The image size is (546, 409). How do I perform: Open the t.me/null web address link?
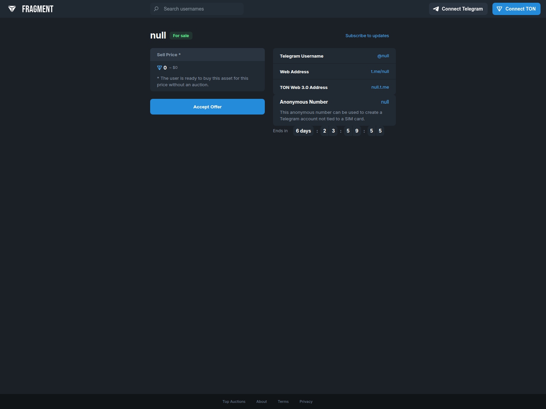point(380,72)
